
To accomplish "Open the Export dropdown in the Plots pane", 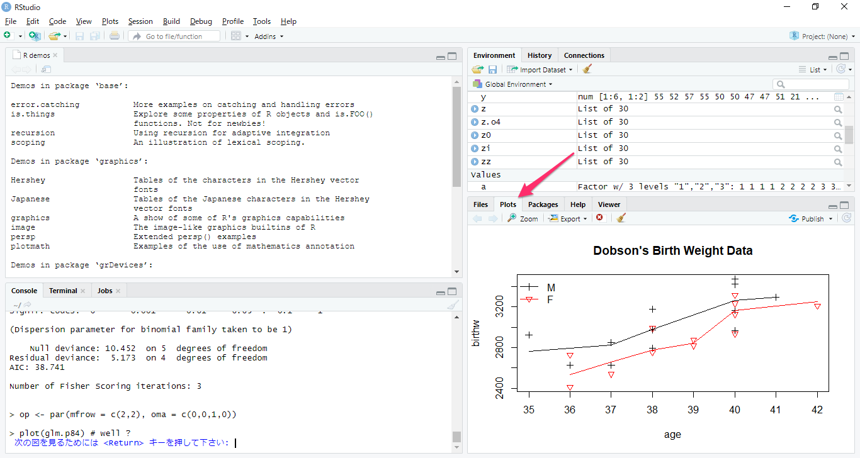I will click(567, 218).
